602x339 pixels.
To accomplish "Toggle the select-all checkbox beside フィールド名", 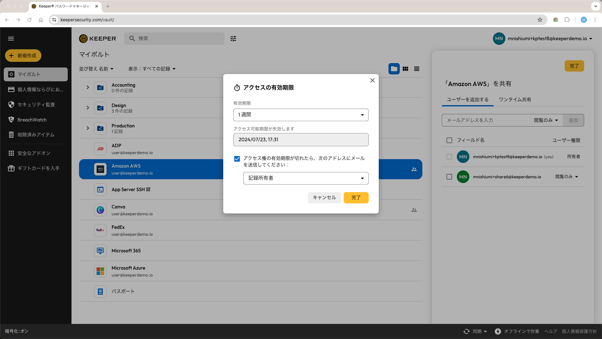I will tap(449, 140).
